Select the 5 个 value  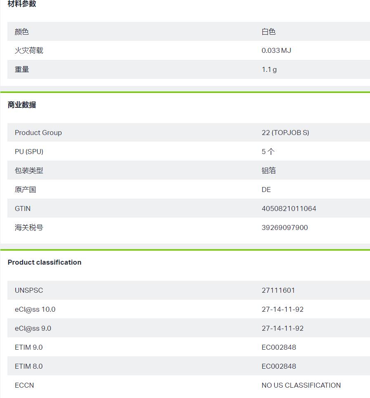(268, 152)
